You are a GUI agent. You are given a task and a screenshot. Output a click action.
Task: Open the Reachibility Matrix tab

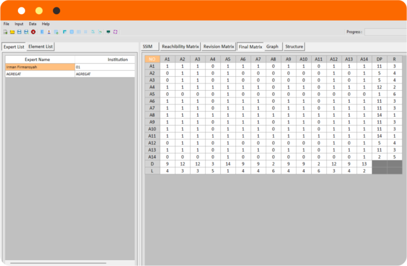180,47
